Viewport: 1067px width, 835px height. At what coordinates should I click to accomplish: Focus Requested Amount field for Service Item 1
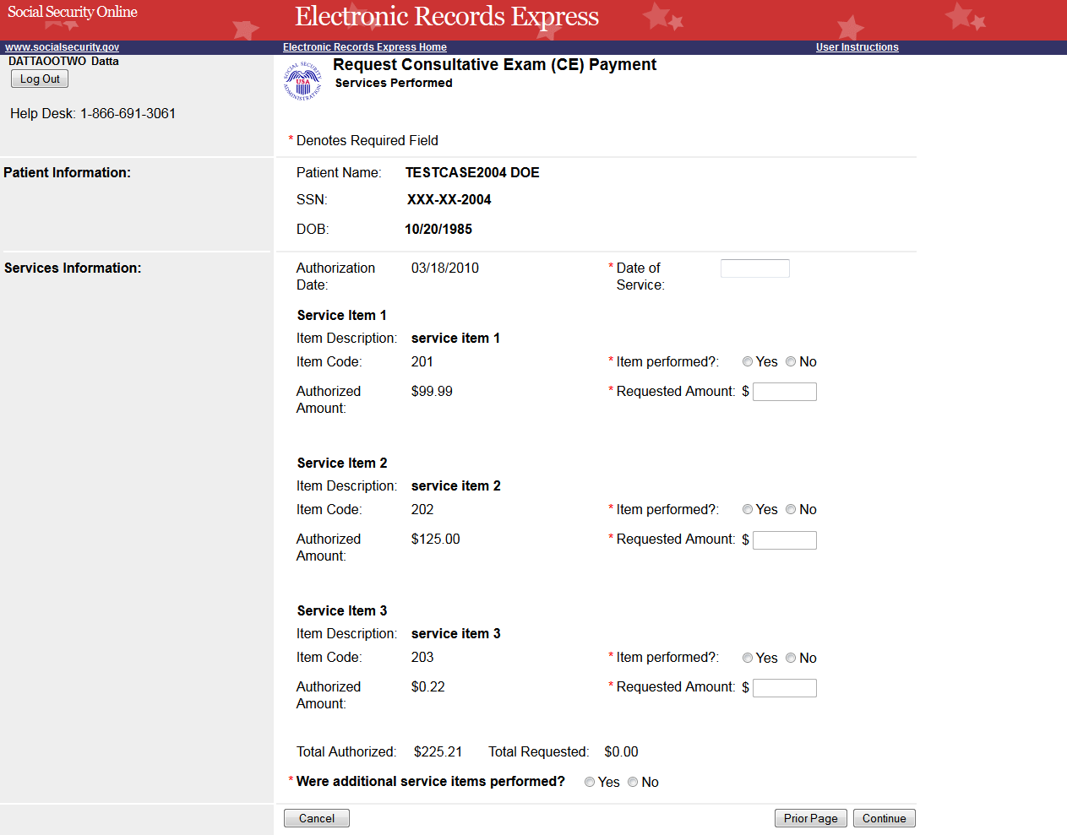click(784, 392)
